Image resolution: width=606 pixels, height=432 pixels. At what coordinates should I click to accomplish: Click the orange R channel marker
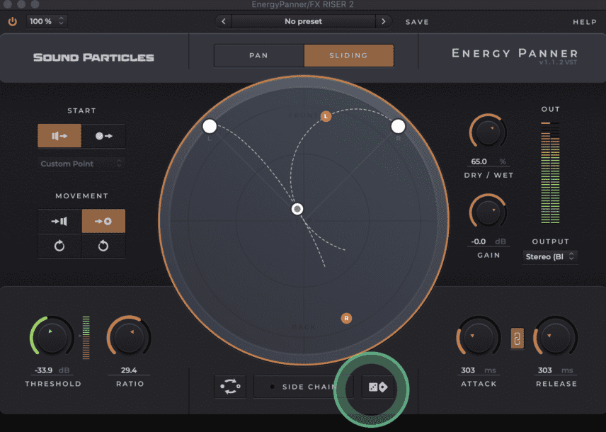[x=346, y=318]
